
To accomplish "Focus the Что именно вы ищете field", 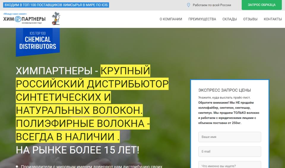I will point(230,165).
